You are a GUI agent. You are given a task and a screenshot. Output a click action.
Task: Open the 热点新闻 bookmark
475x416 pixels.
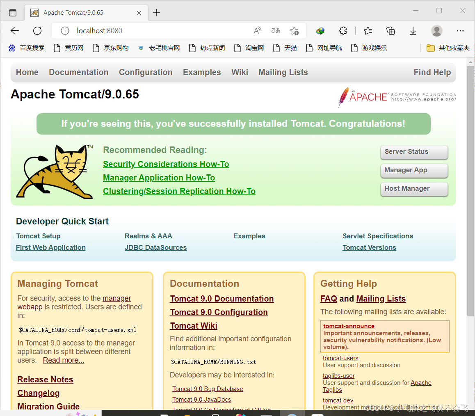(207, 48)
